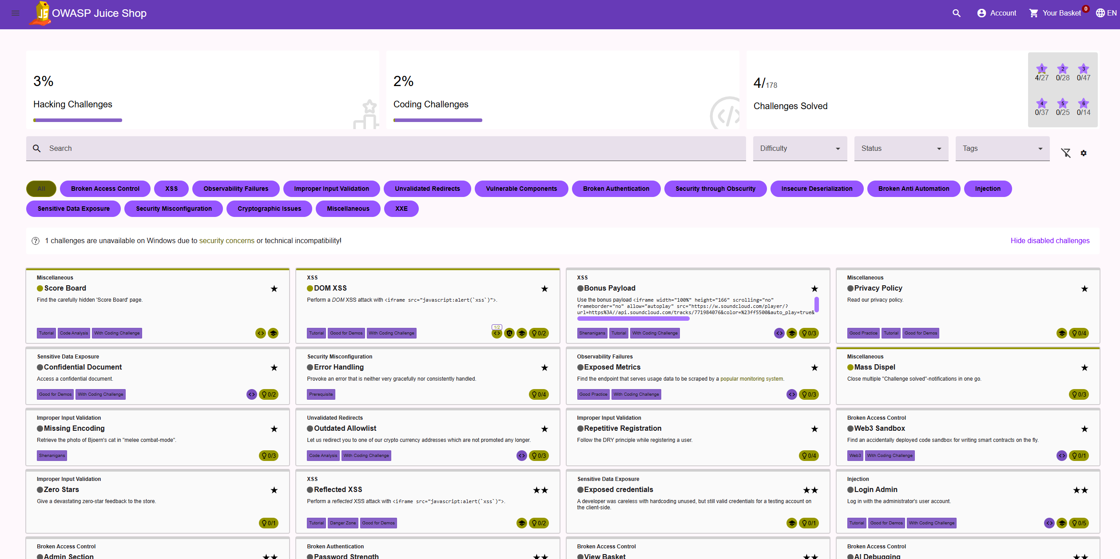Viewport: 1120px width, 559px height.
Task: Toggle the Injection category filter
Action: pos(988,189)
